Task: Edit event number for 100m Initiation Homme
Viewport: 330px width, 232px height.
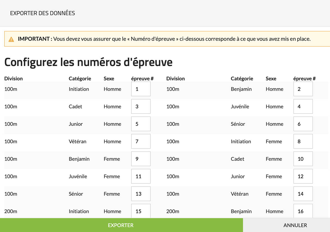Action: point(141,89)
